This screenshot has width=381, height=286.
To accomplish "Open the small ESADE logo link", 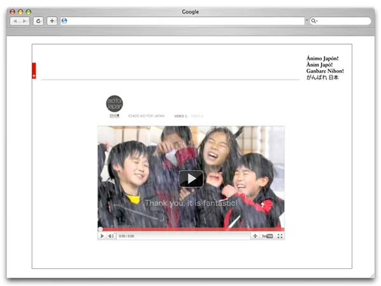I will [x=114, y=116].
